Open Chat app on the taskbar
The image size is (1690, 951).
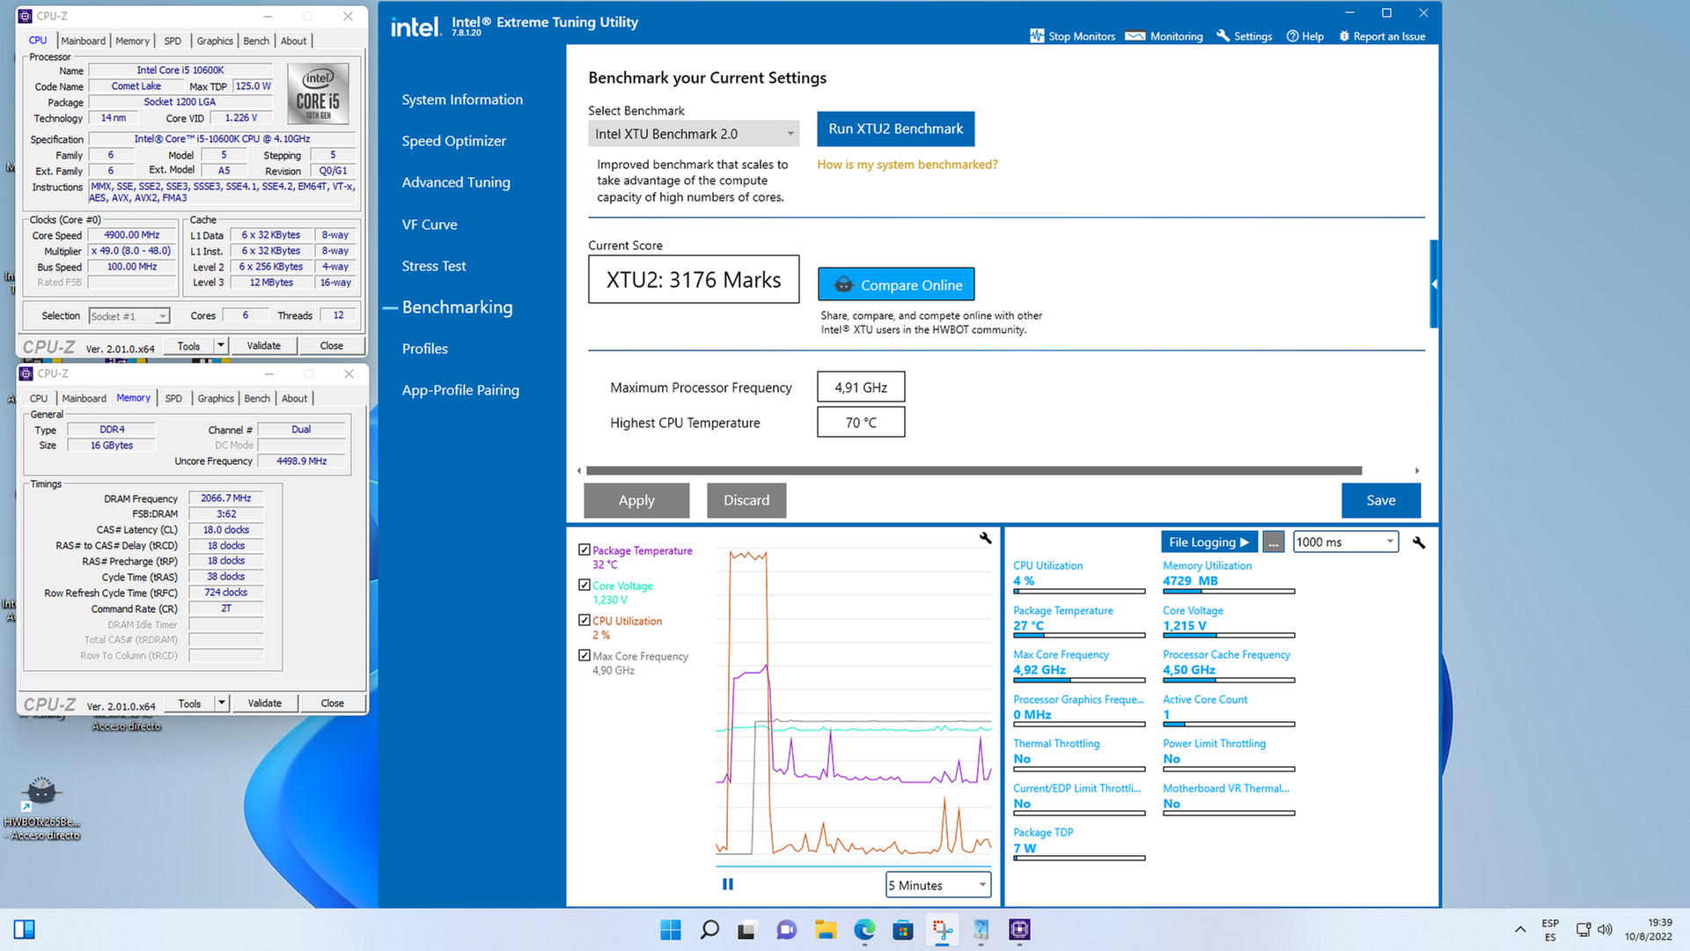point(786,930)
